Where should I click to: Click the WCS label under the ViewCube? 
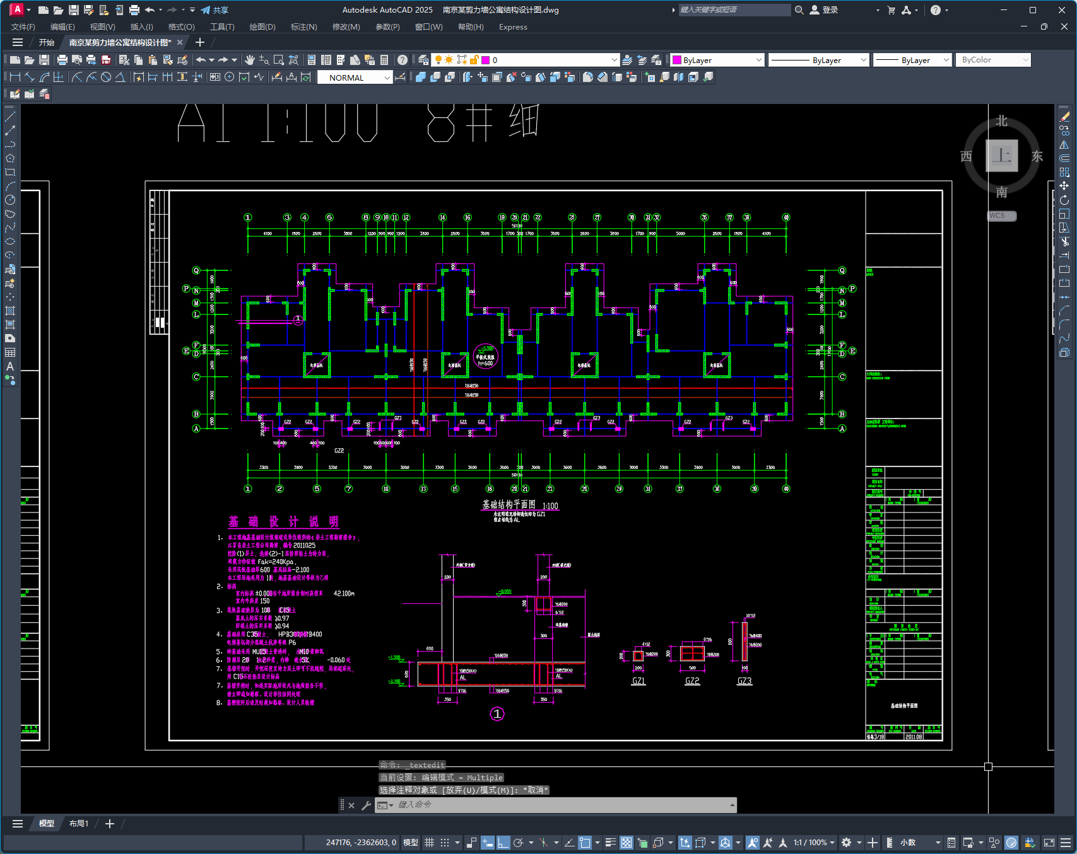[1001, 216]
